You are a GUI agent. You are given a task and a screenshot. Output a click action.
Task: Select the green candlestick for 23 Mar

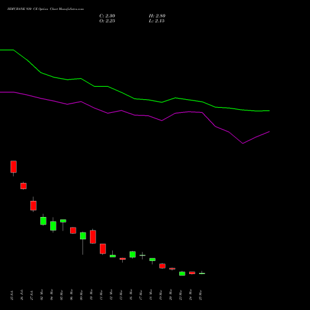tap(182, 273)
